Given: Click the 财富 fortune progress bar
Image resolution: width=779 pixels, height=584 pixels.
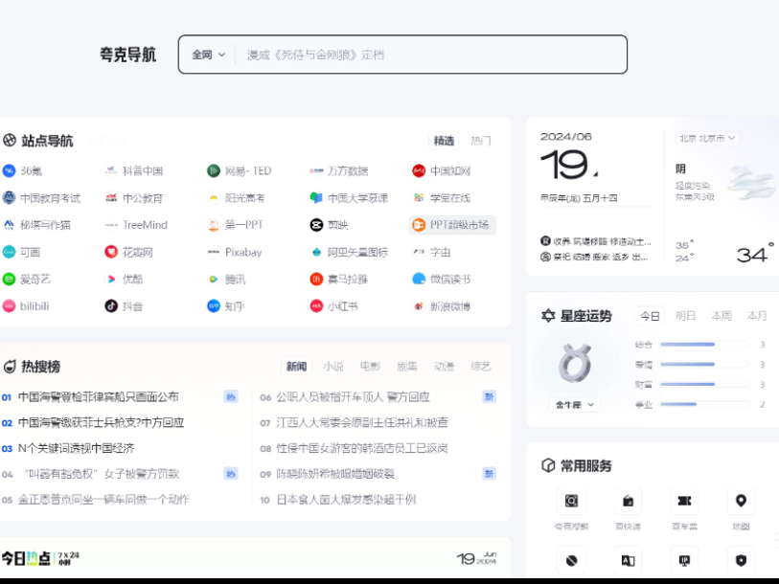Looking at the screenshot, I should pos(704,384).
